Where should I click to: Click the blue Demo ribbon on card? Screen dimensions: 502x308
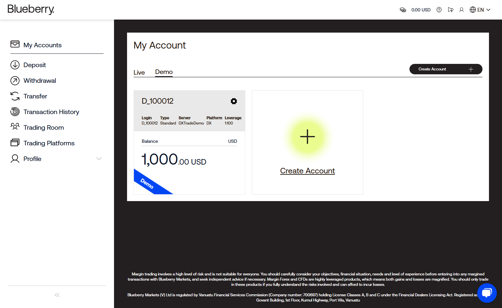tap(151, 183)
